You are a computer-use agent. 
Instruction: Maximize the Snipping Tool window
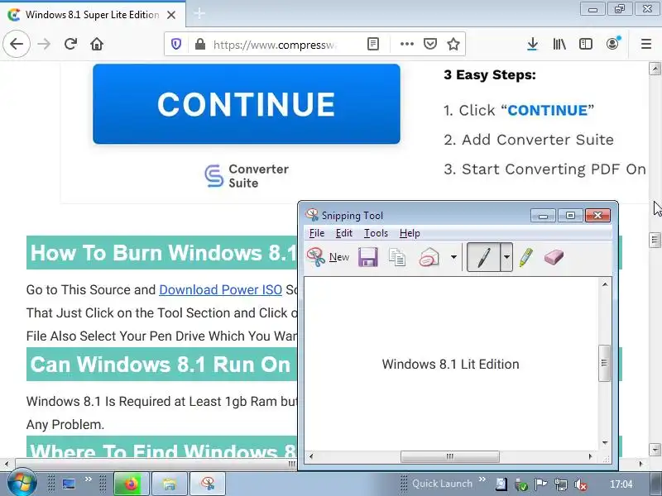tap(570, 216)
